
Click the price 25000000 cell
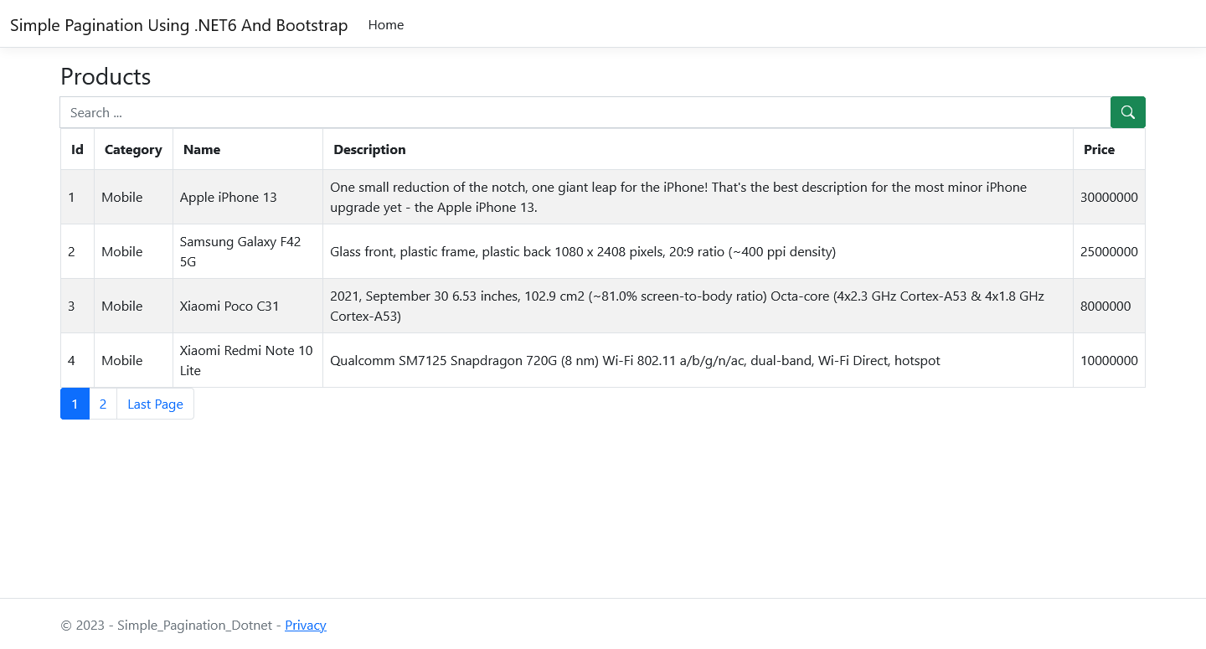pyautogui.click(x=1109, y=251)
